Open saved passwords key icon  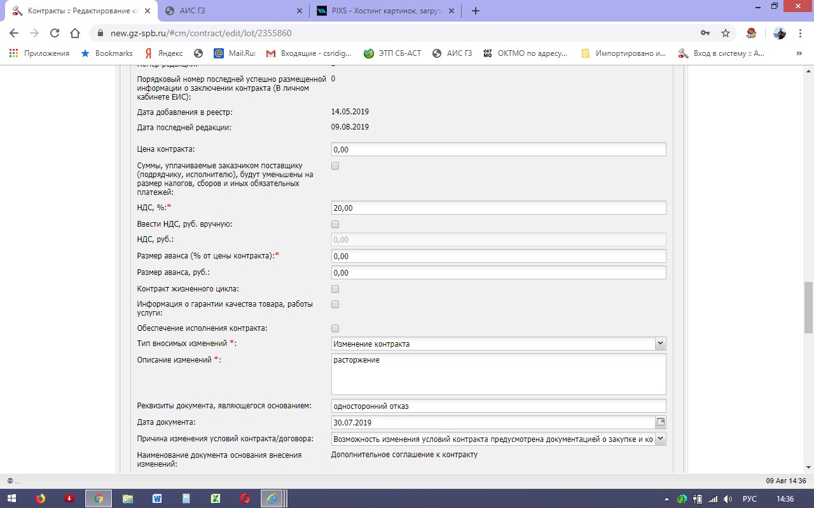(x=705, y=33)
